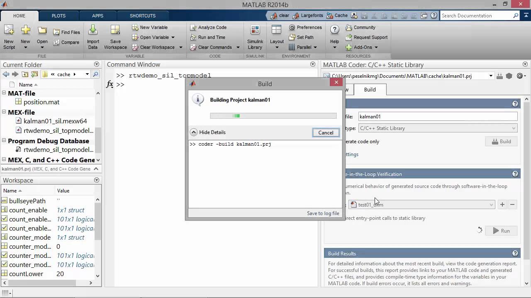Run the Largefonts shortcut
The width and height of the screenshot is (531, 298).
tap(307, 16)
